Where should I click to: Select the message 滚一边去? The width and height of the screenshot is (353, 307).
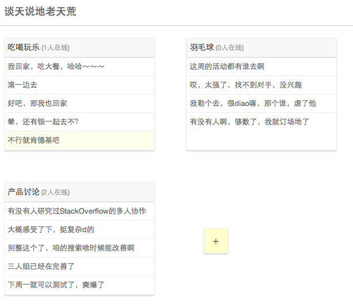click(22, 85)
